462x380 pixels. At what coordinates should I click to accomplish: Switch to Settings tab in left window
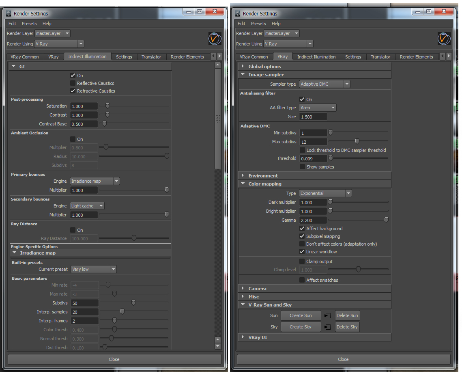(x=124, y=57)
